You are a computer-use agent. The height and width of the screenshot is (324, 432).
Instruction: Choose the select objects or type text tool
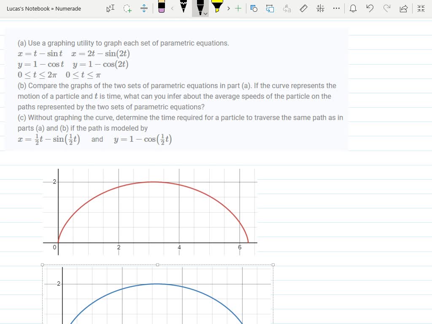[x=111, y=8]
